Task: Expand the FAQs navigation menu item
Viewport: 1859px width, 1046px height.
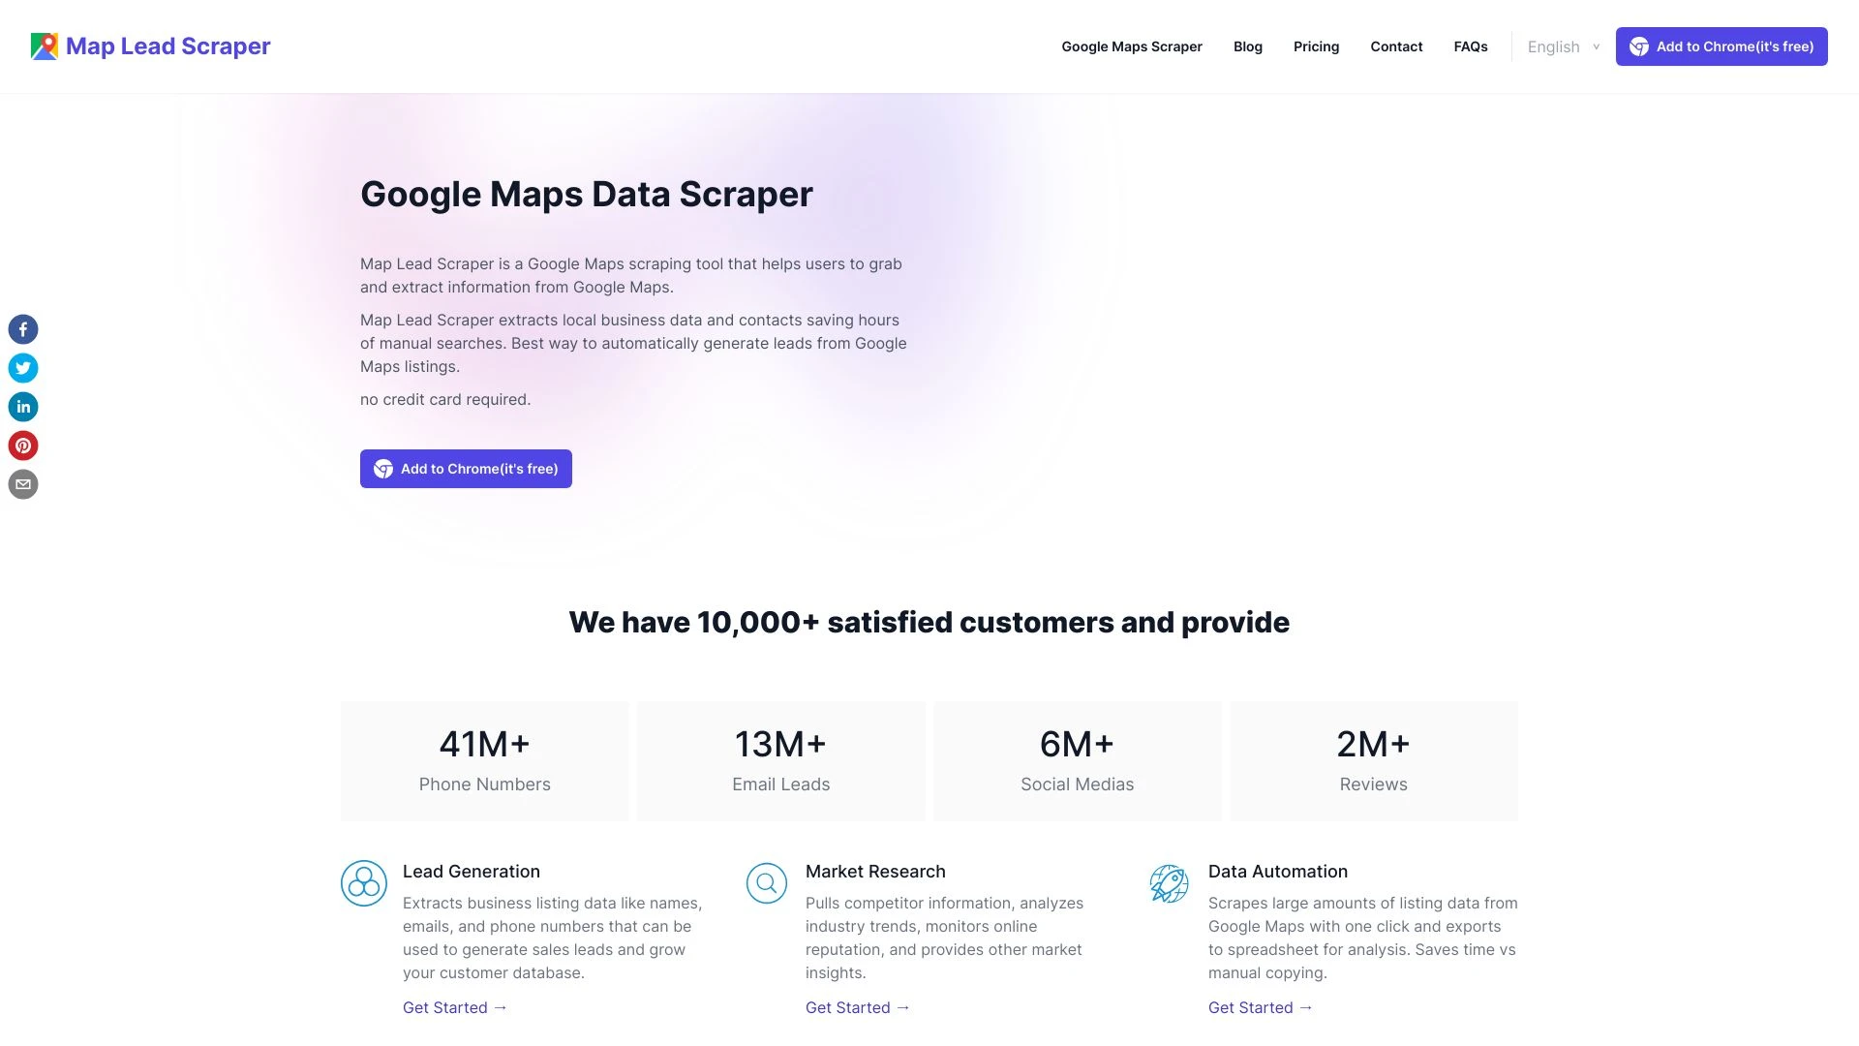Action: tap(1472, 46)
